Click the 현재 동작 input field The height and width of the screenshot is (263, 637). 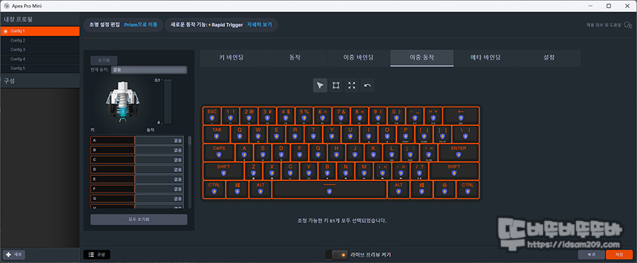pos(149,70)
